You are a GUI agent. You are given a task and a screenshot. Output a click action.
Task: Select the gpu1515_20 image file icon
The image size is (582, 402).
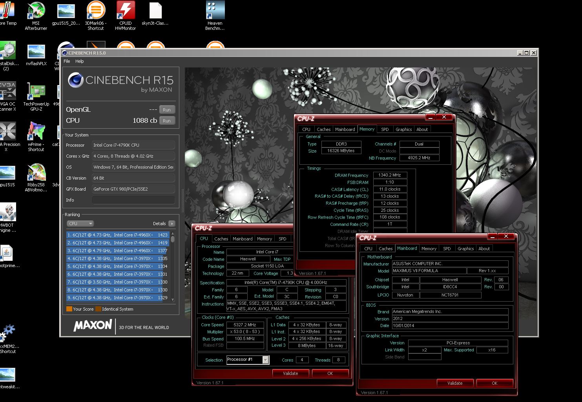(x=66, y=16)
